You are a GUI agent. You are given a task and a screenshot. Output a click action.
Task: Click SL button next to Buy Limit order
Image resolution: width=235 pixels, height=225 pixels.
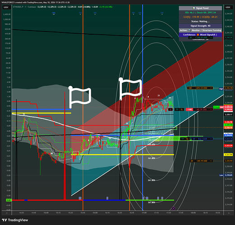tap(187, 139)
